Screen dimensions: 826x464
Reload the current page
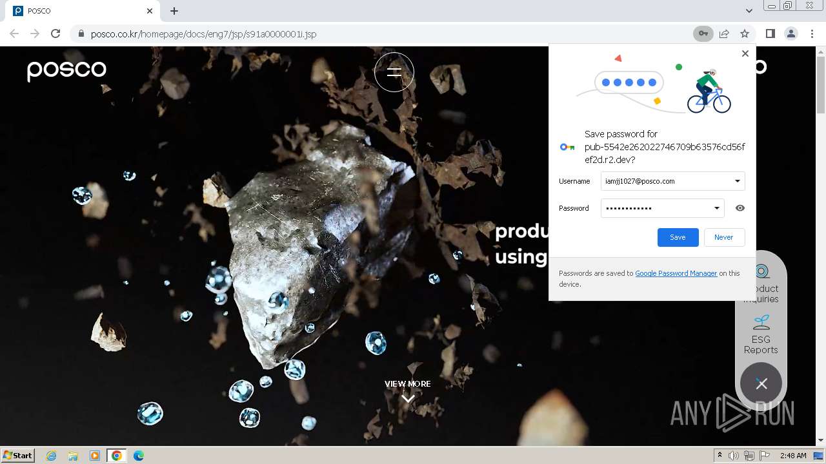tap(55, 34)
